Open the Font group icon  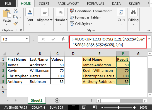[x=30, y=12]
